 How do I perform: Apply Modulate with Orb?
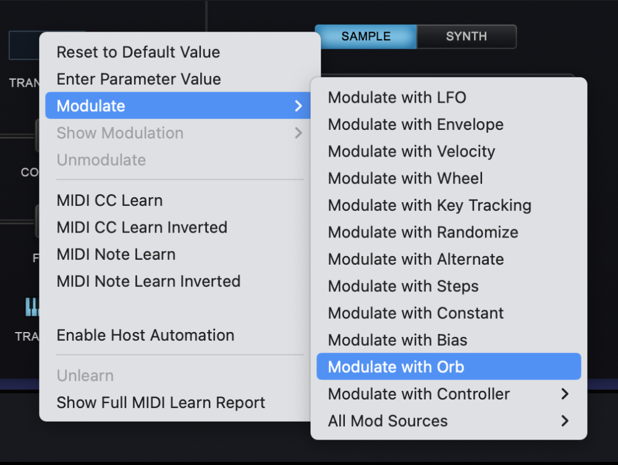395,367
